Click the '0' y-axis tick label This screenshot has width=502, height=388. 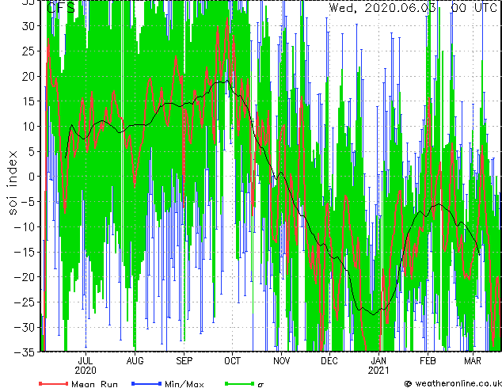32,177
